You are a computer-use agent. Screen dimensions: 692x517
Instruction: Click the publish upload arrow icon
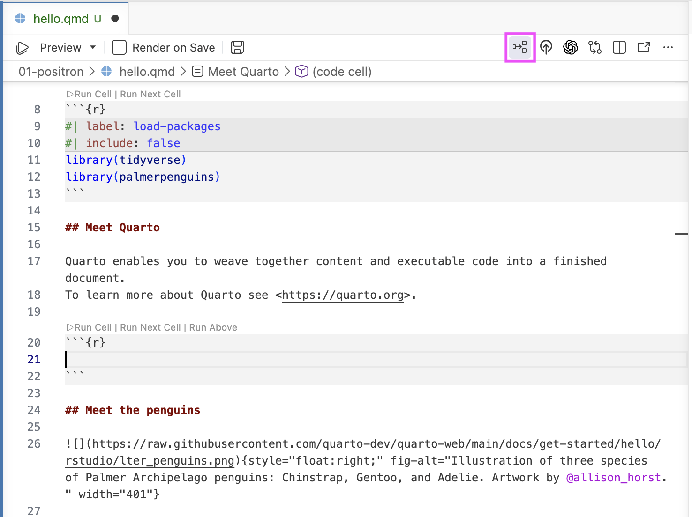click(x=546, y=47)
